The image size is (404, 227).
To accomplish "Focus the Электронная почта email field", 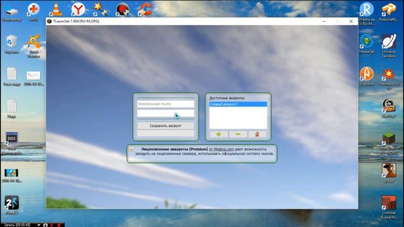I will [165, 104].
